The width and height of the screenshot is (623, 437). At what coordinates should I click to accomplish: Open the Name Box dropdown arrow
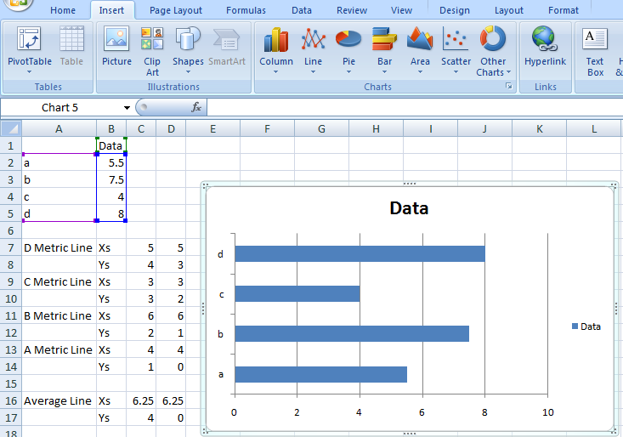tap(127, 108)
